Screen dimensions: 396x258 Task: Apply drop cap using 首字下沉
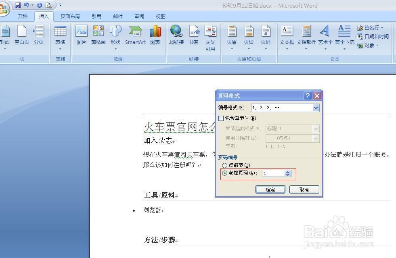coord(344,35)
